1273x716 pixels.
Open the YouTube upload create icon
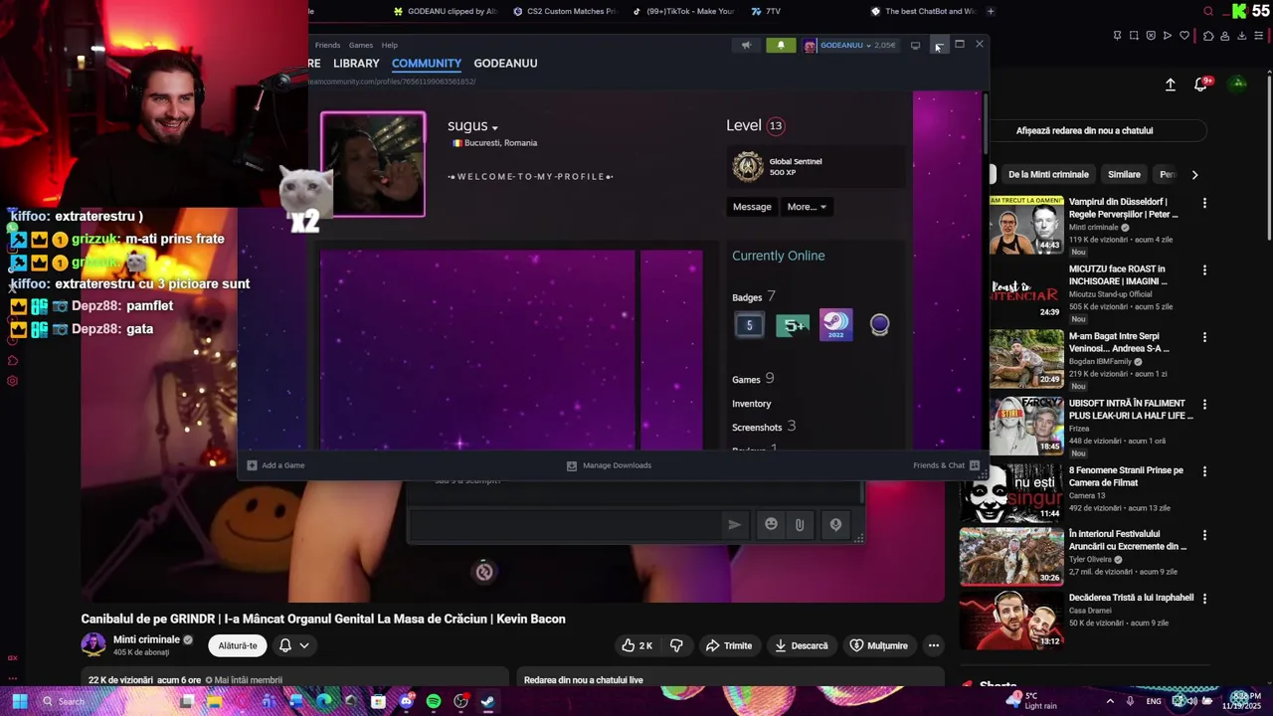1171,85
